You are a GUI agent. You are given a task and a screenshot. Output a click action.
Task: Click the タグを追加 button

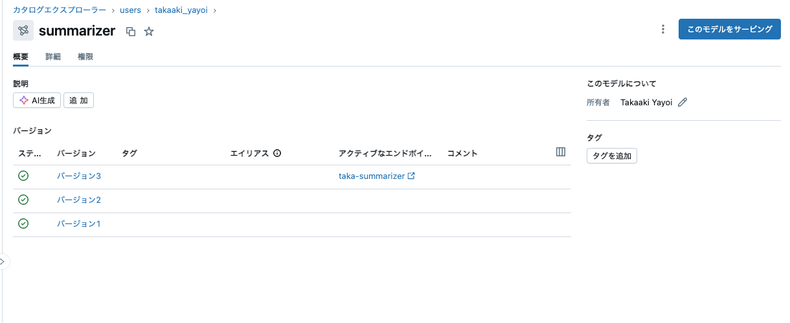tap(612, 156)
